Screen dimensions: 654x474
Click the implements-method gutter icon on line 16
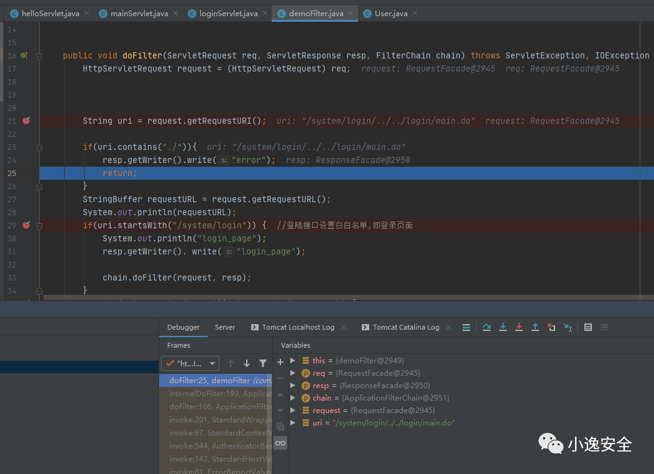pos(25,55)
